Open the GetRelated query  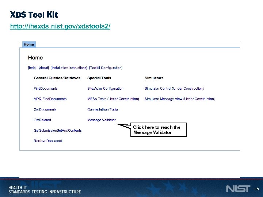tap(42, 120)
